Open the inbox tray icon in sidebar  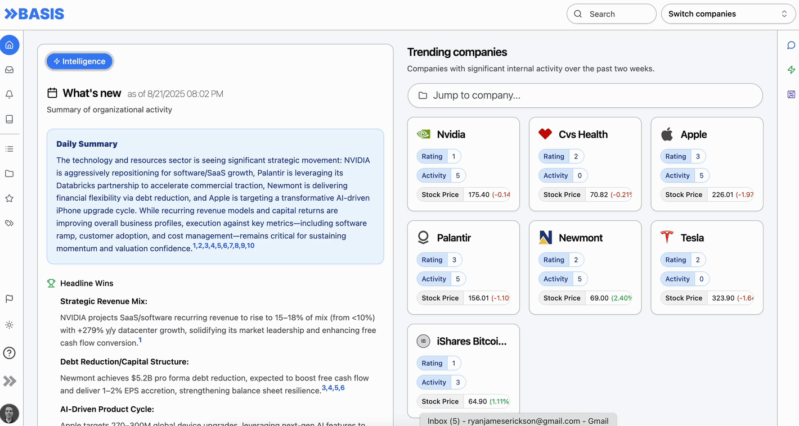(10, 70)
